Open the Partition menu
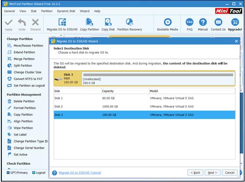This screenshot has width=245, height=182. click(47, 11)
